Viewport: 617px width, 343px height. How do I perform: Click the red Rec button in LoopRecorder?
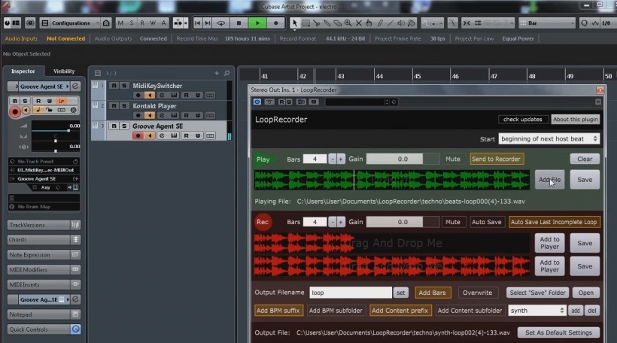[x=263, y=222]
